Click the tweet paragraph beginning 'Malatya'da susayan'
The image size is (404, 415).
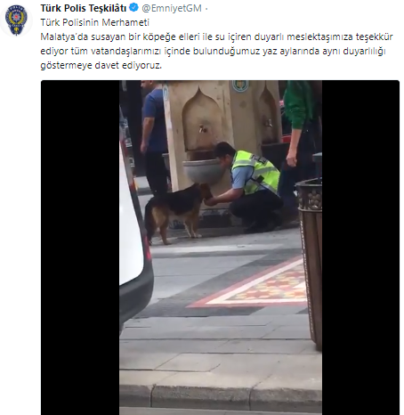[216, 51]
